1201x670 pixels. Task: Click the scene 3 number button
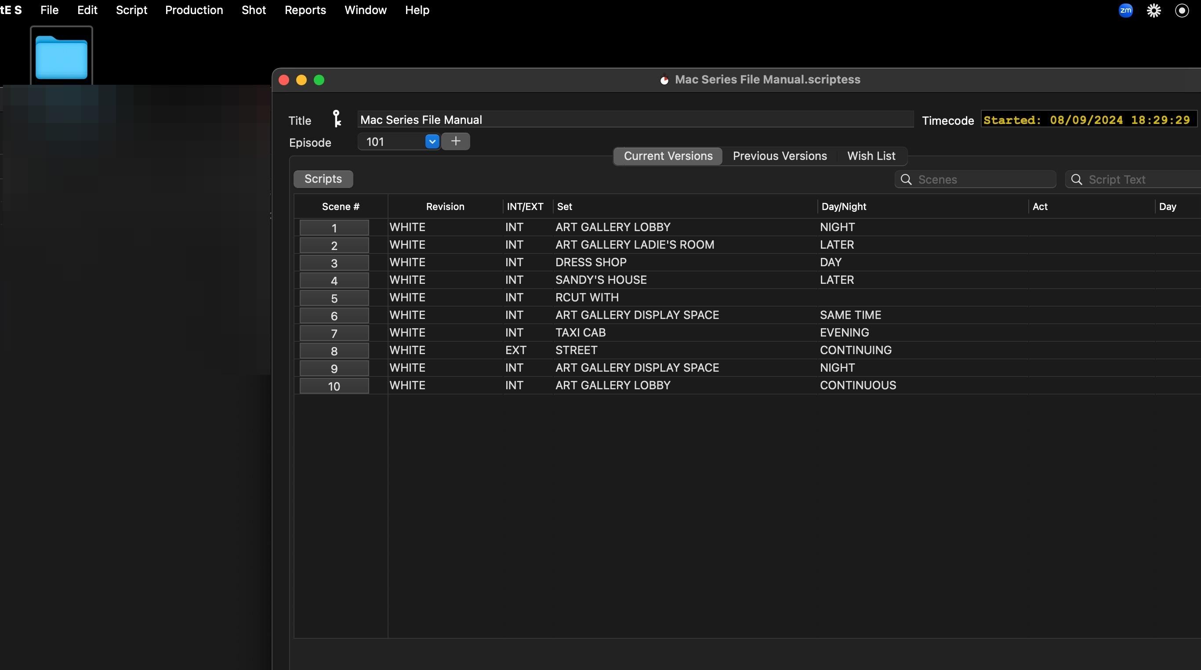point(334,263)
